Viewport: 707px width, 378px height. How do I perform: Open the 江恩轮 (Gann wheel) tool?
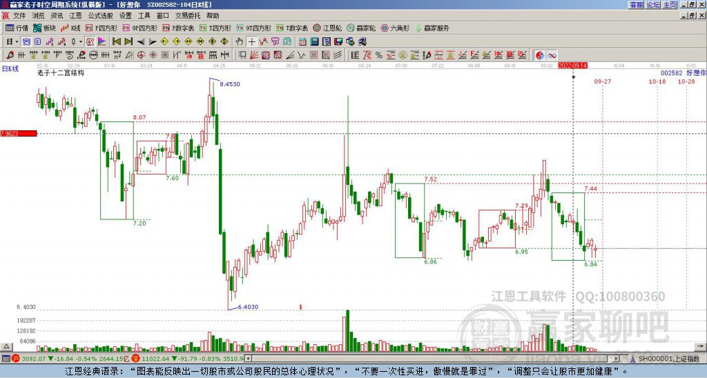point(327,28)
